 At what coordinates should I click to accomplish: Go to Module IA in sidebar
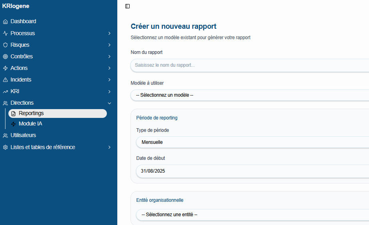tap(30, 124)
